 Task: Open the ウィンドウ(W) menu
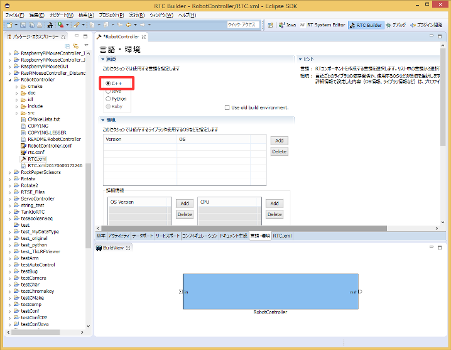161,14
